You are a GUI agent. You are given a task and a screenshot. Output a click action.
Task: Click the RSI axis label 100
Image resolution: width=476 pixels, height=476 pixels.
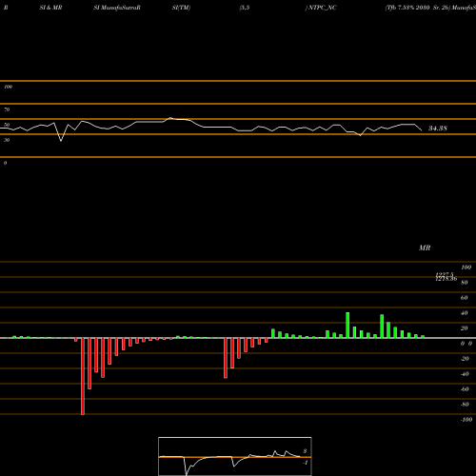pos(9,87)
